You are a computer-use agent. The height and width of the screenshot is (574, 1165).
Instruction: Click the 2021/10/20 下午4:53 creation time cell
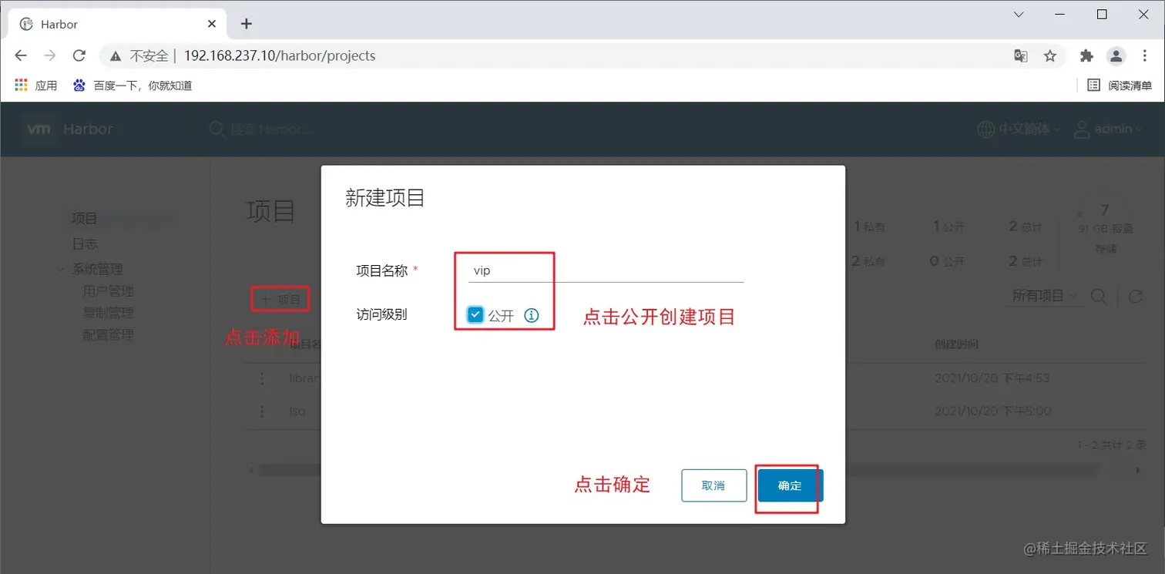click(992, 378)
